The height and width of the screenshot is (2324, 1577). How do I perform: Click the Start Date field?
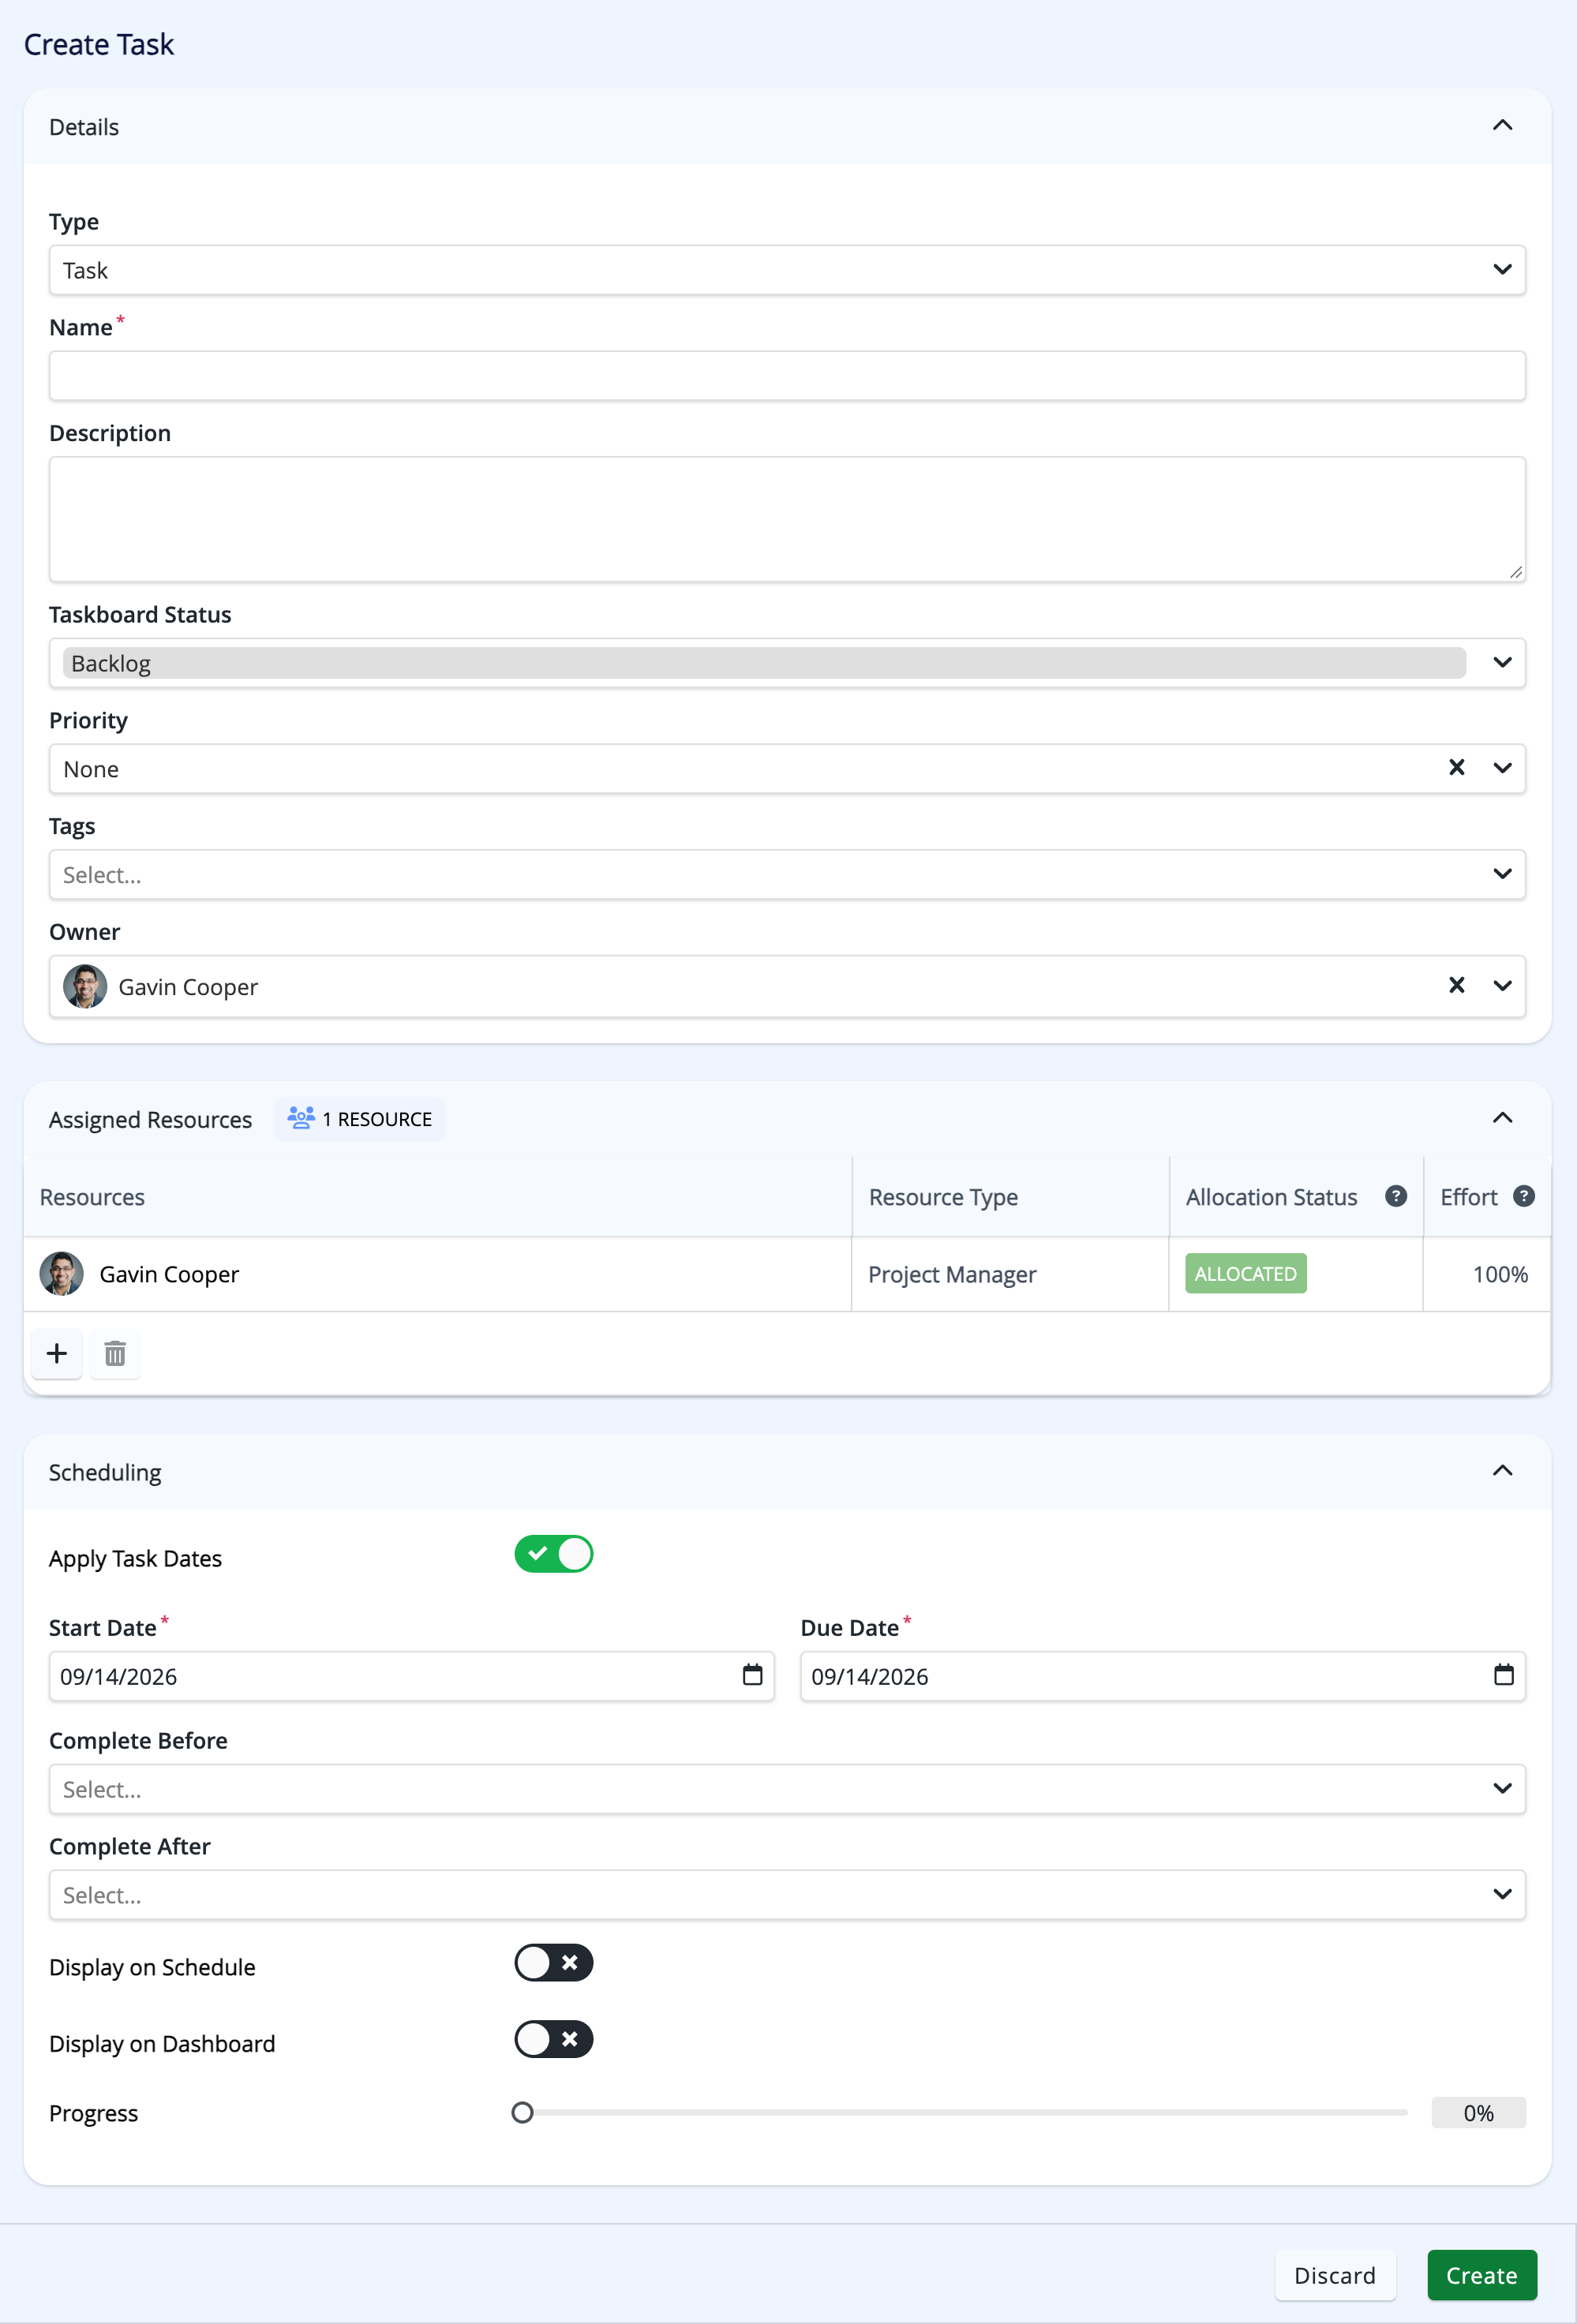(411, 1676)
